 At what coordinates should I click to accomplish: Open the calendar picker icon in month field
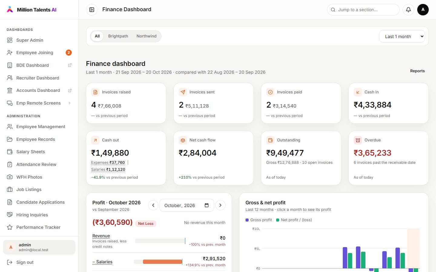[x=206, y=206]
